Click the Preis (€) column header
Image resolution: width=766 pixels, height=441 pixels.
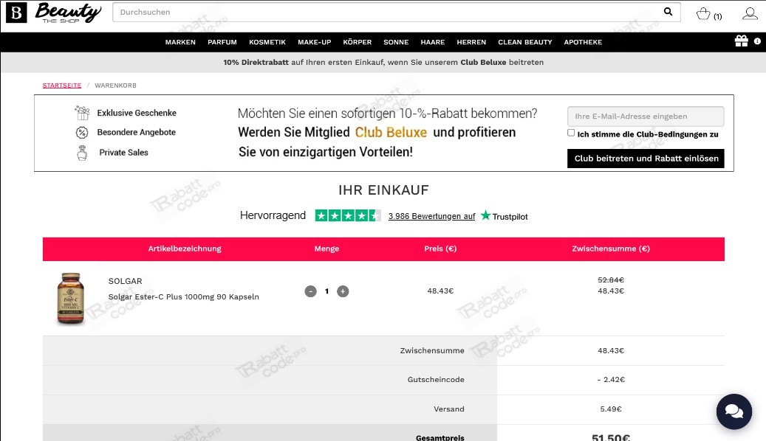point(440,249)
